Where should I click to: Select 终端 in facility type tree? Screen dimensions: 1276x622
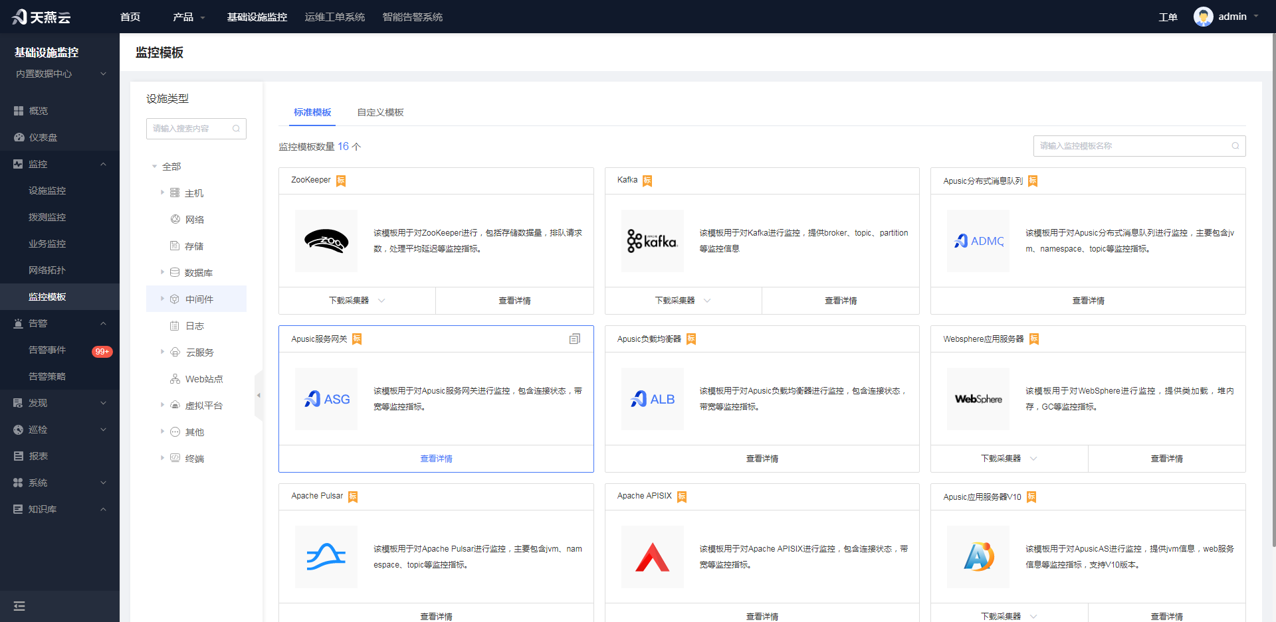coord(195,459)
